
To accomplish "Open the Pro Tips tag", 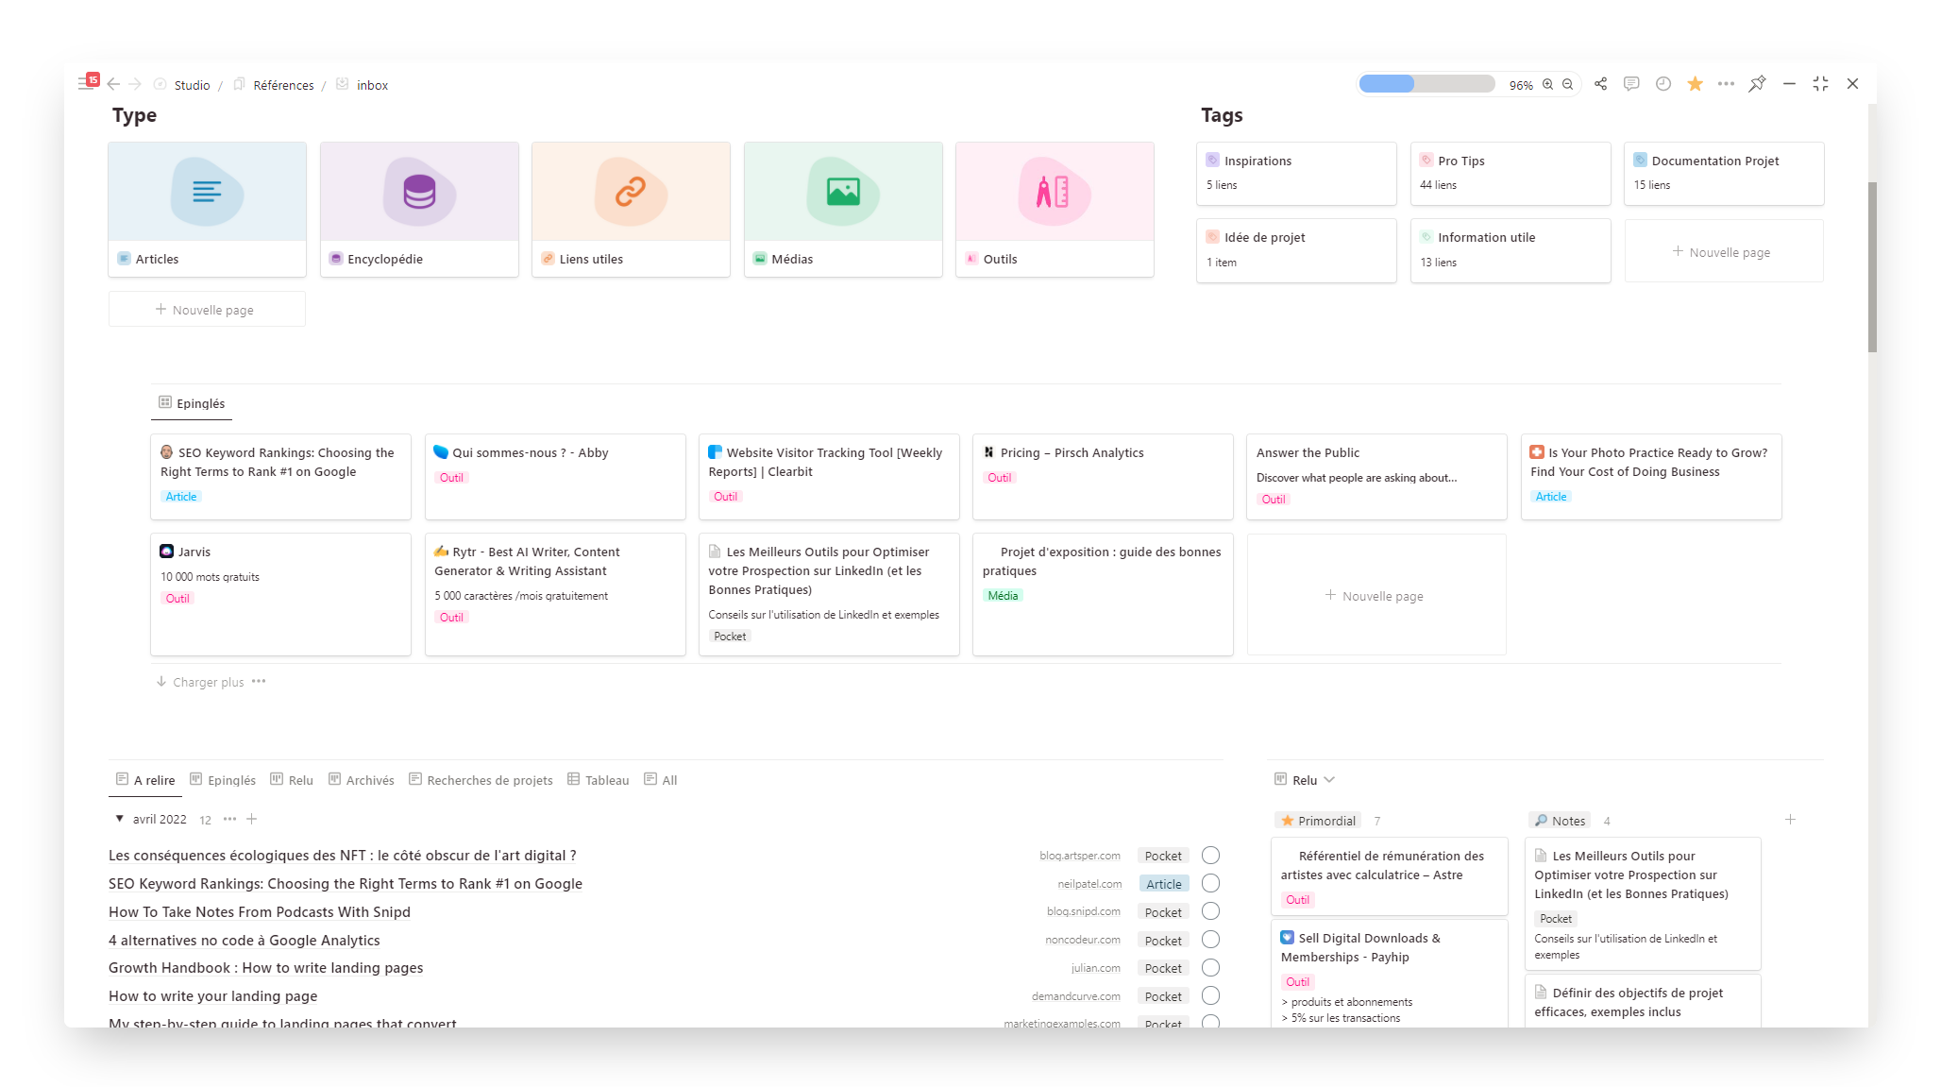I will click(x=1511, y=173).
